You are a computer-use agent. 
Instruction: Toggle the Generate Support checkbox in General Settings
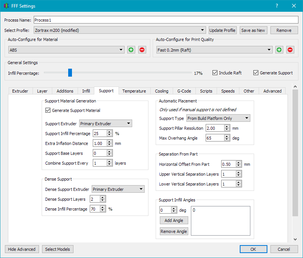click(256, 73)
